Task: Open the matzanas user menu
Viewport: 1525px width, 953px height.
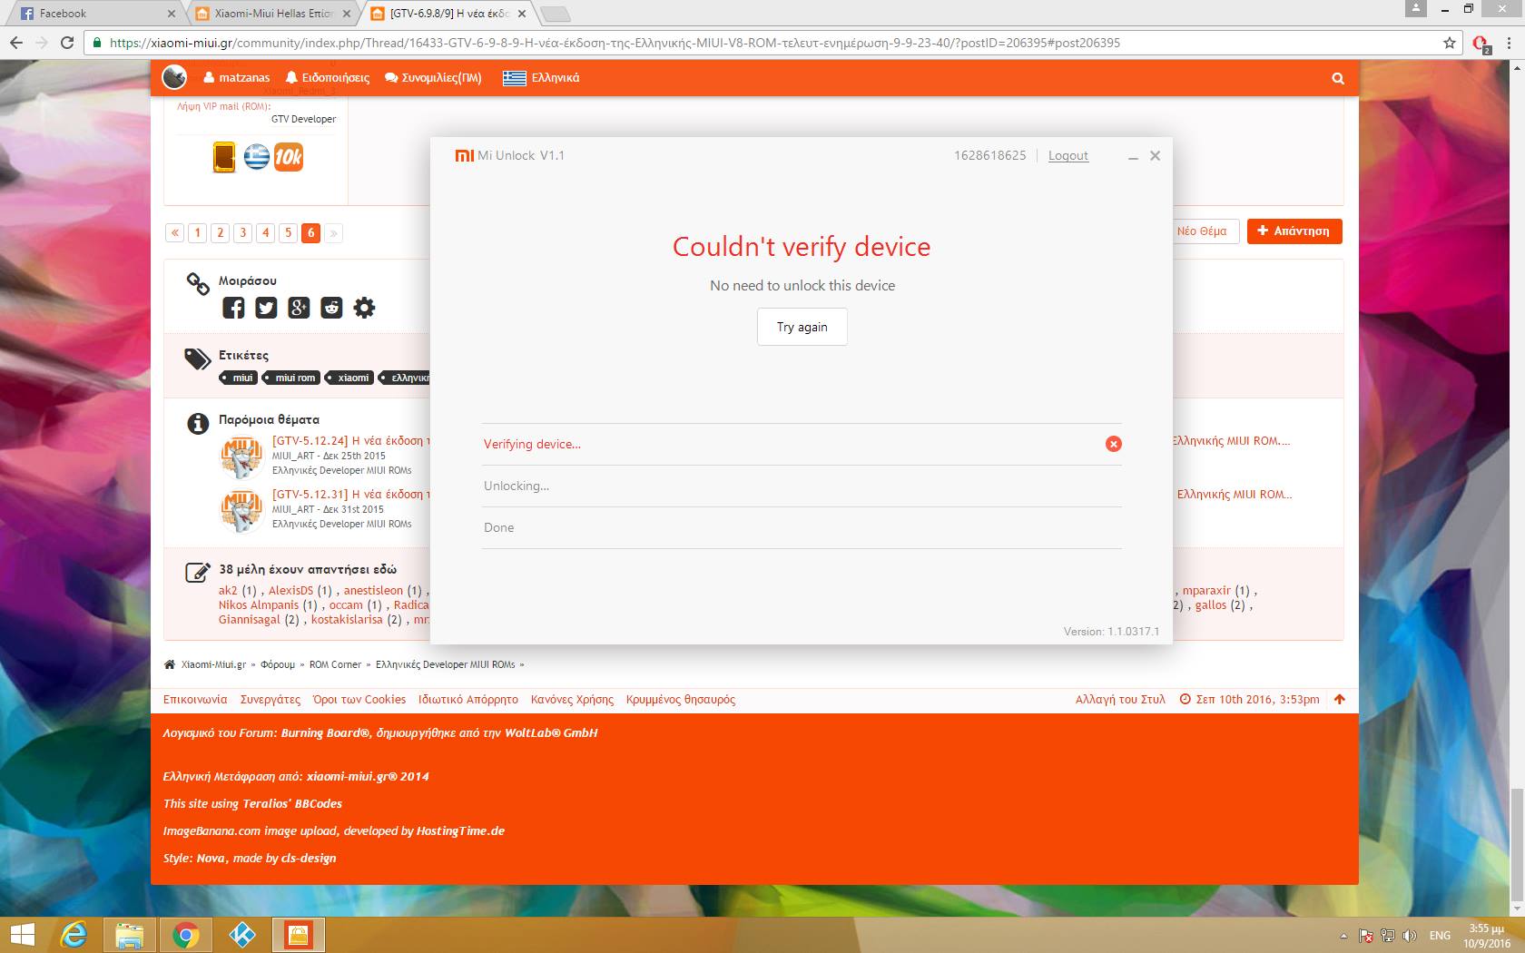Action: 237,78
